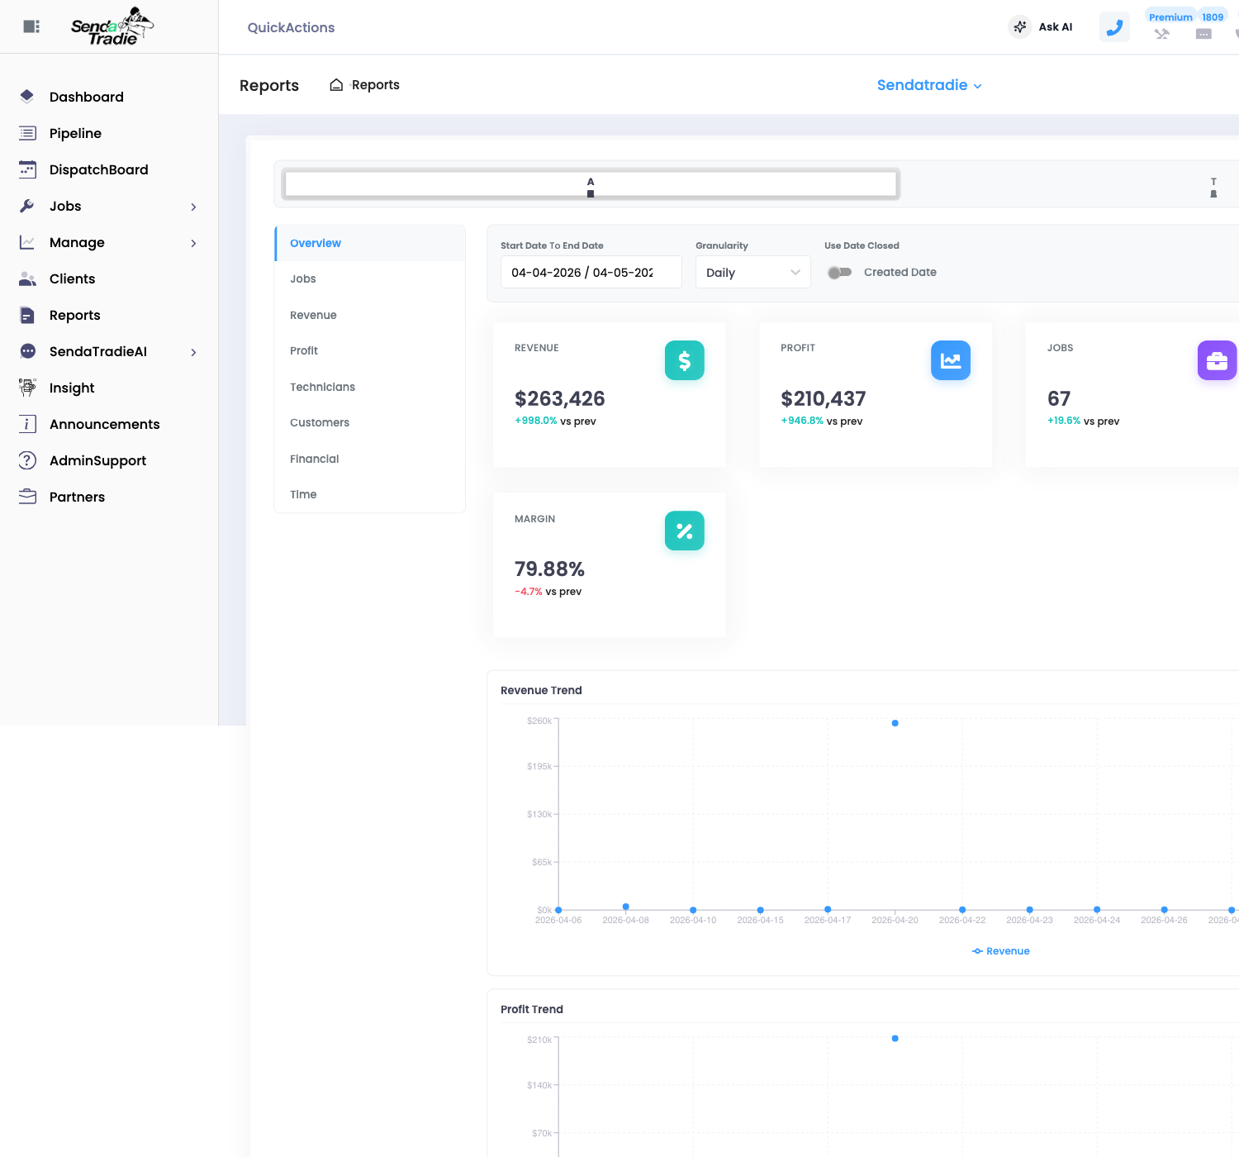Expand the Jobs submenu chevron in the sidebar
Image resolution: width=1239 pixels, height=1157 pixels.
pyautogui.click(x=193, y=207)
